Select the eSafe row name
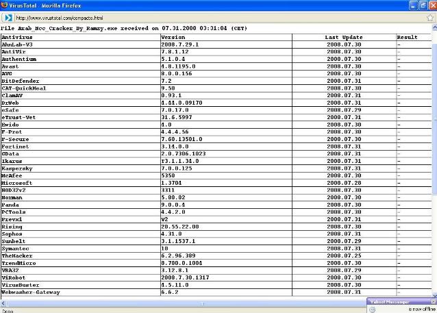437x313 pixels. [10, 110]
